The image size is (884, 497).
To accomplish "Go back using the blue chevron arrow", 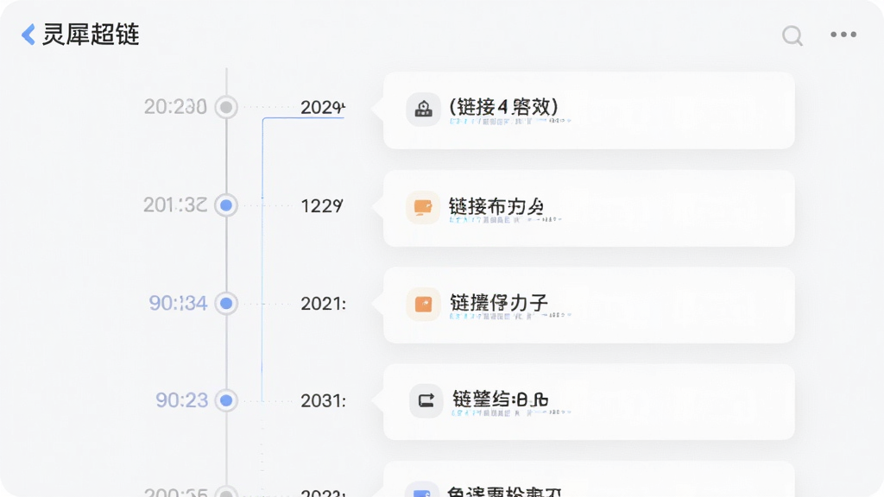I will pos(28,35).
